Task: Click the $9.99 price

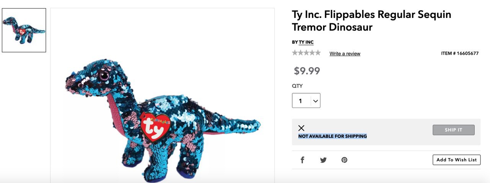Action: (307, 71)
